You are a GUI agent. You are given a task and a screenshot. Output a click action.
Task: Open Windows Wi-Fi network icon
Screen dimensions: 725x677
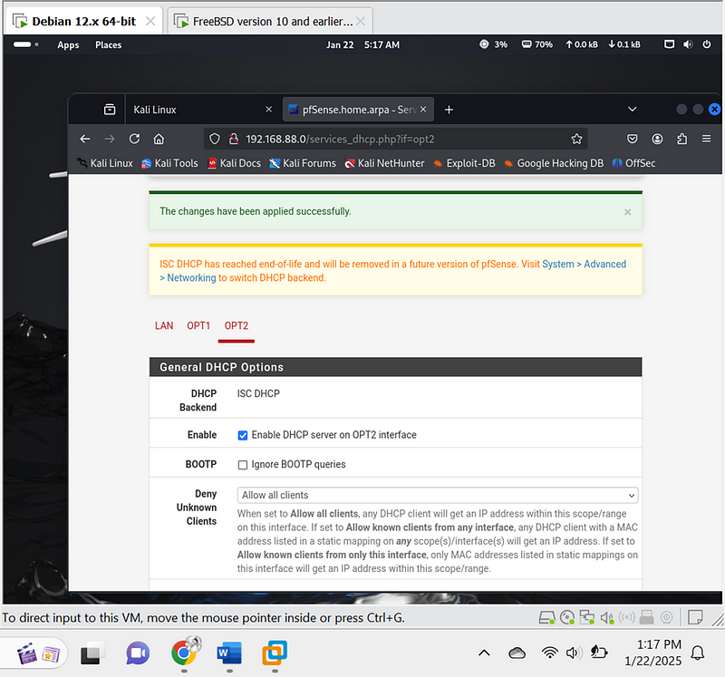pyautogui.click(x=549, y=653)
